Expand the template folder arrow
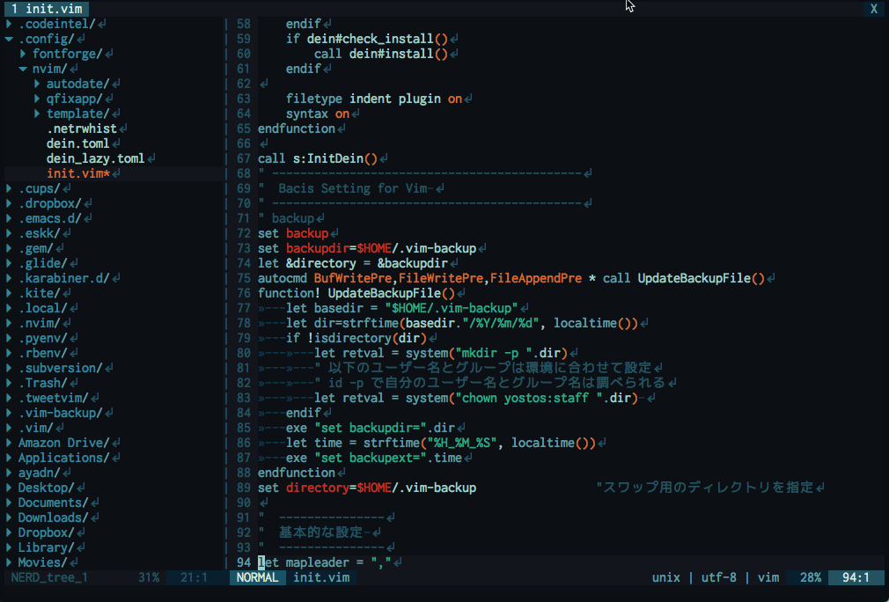The height and width of the screenshot is (602, 889). [x=37, y=114]
